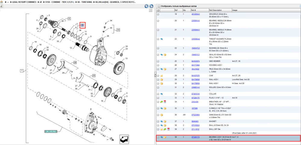Open part number 87326174 link
Viewport: 301px width, 145px height.
tap(195, 137)
